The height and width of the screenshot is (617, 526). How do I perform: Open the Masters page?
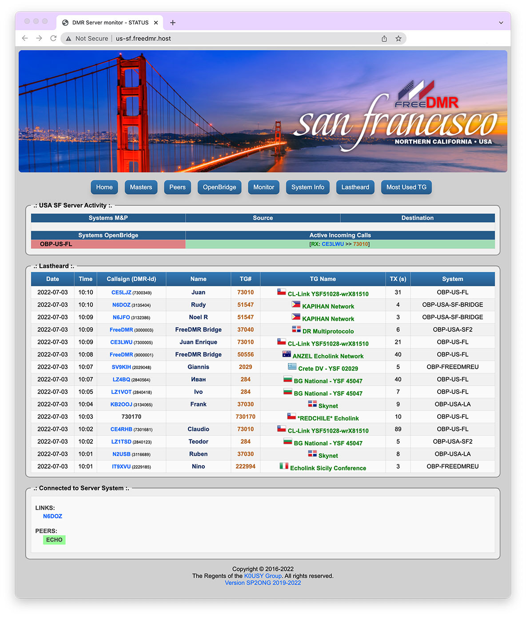coord(141,187)
